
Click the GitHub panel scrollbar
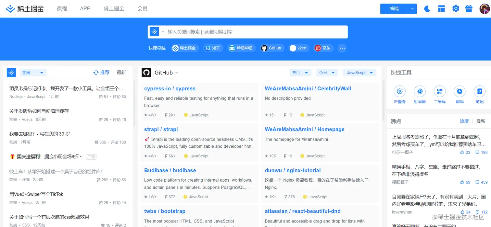pyautogui.click(x=384, y=101)
